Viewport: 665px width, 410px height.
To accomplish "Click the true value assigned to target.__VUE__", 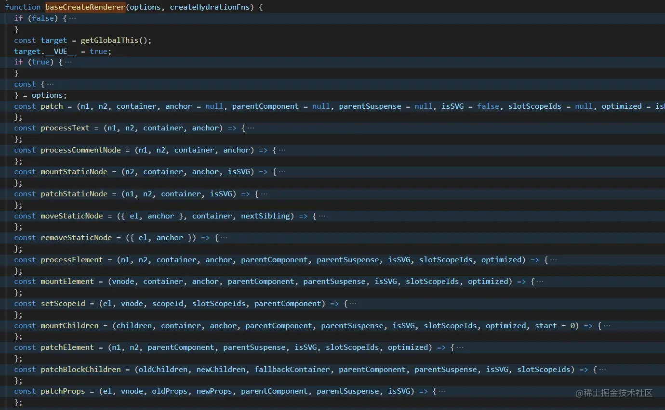I will pos(99,51).
